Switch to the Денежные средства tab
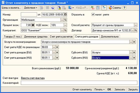The height and width of the screenshot is (93, 140). [36, 37]
